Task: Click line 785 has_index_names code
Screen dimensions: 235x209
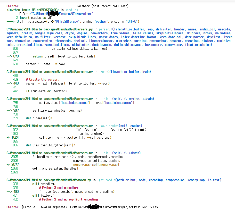Action: click(86, 103)
